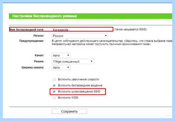This screenshot has height=121, width=175.
Task: Click the text (также называется SSID)
Action: [130, 29]
